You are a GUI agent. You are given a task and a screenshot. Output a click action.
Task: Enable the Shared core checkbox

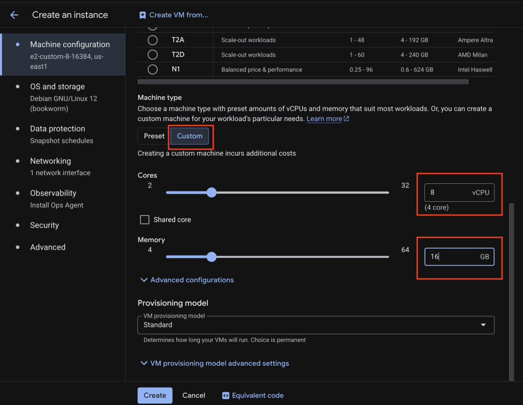tap(145, 220)
